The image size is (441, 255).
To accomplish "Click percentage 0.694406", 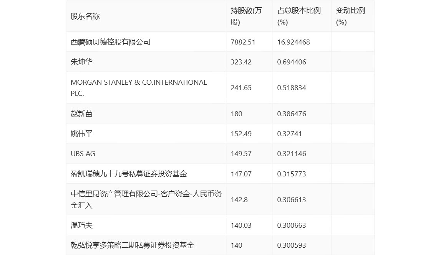I will click(291, 62).
